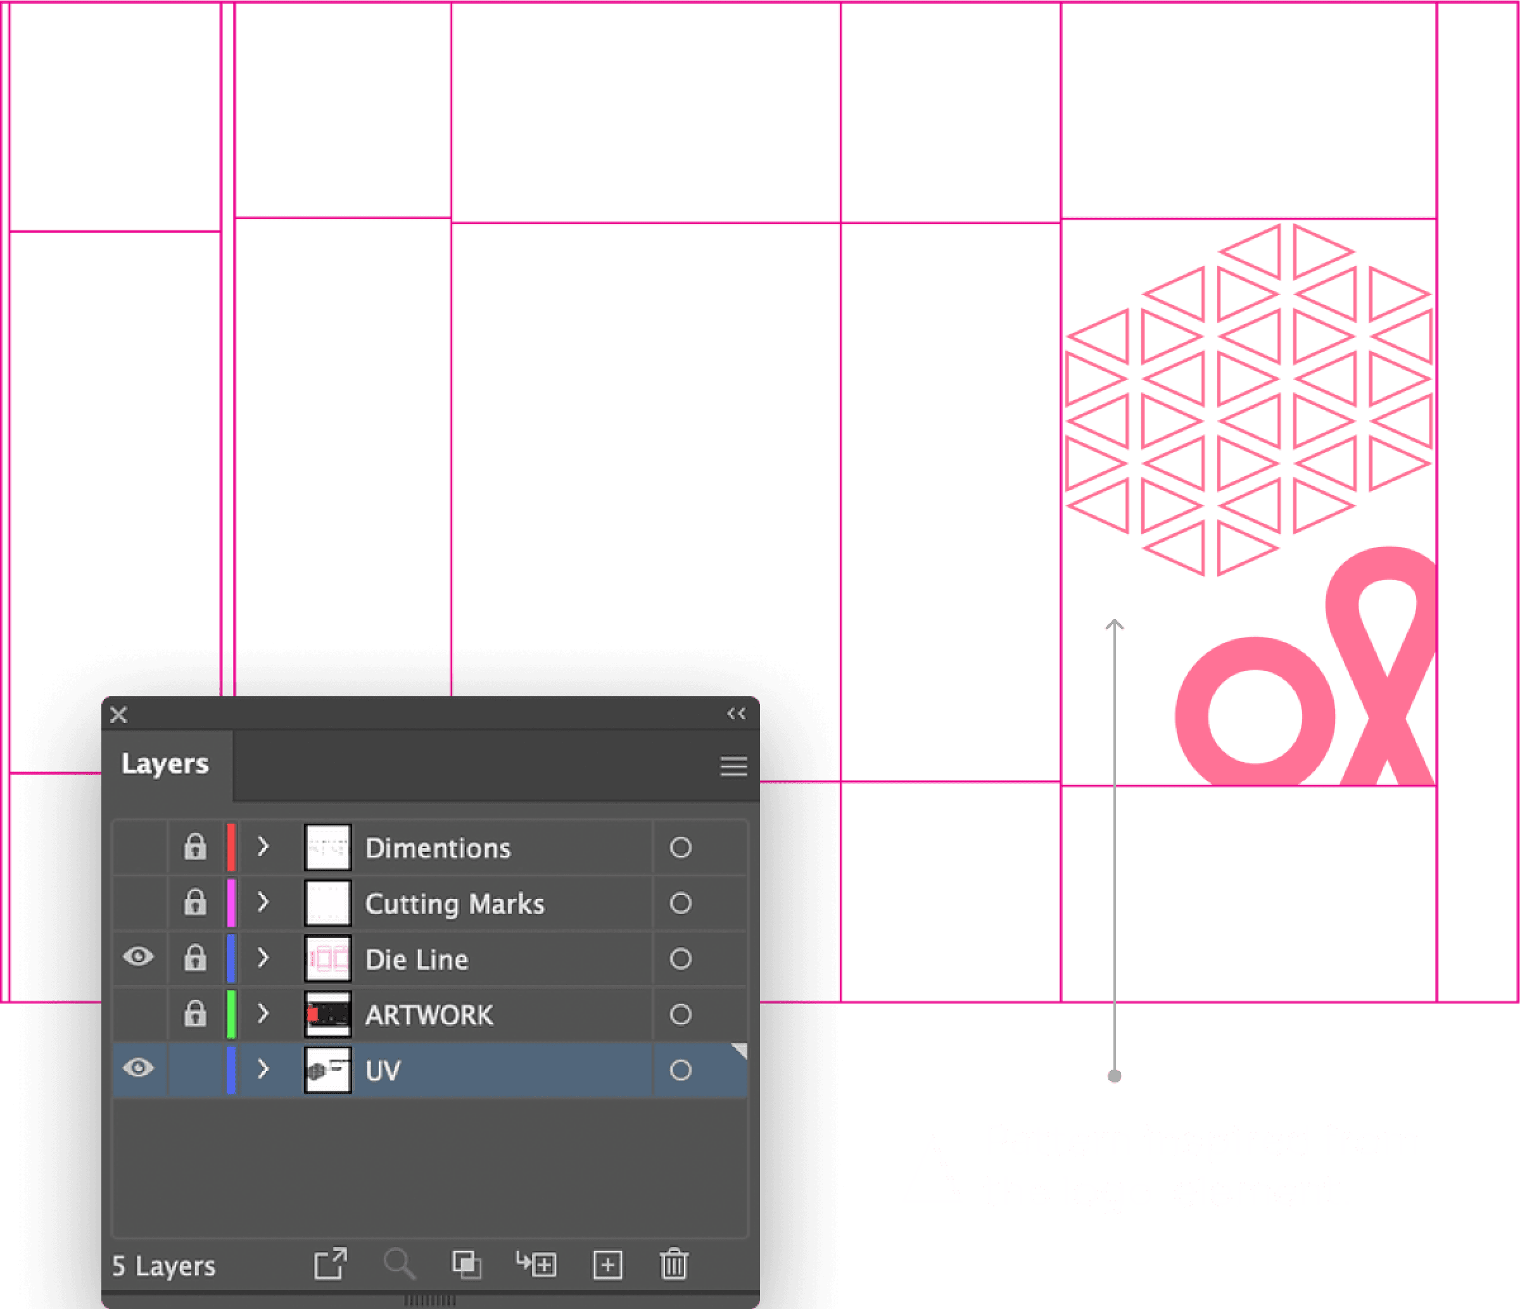Image resolution: width=1520 pixels, height=1309 pixels.
Task: Click the Delete Selection trash icon
Action: [x=673, y=1264]
